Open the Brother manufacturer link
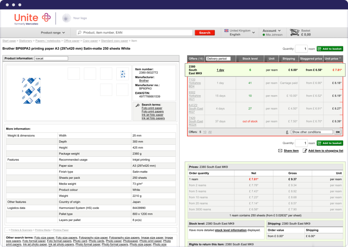Image resolution: width=348 pixels, height=247 pixels. (144, 81)
